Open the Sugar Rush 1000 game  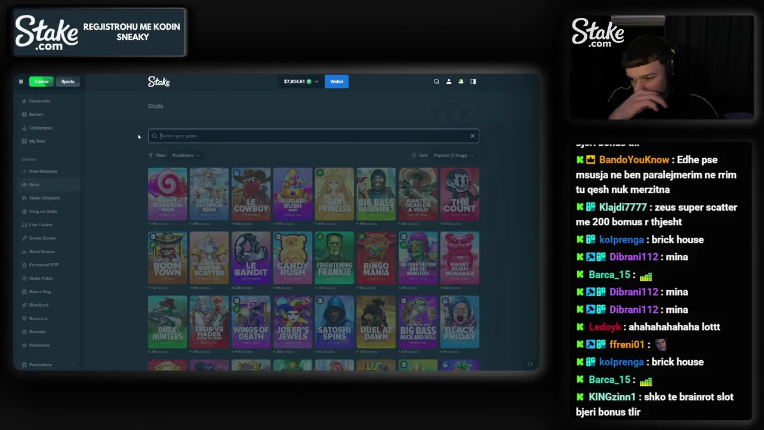point(292,194)
